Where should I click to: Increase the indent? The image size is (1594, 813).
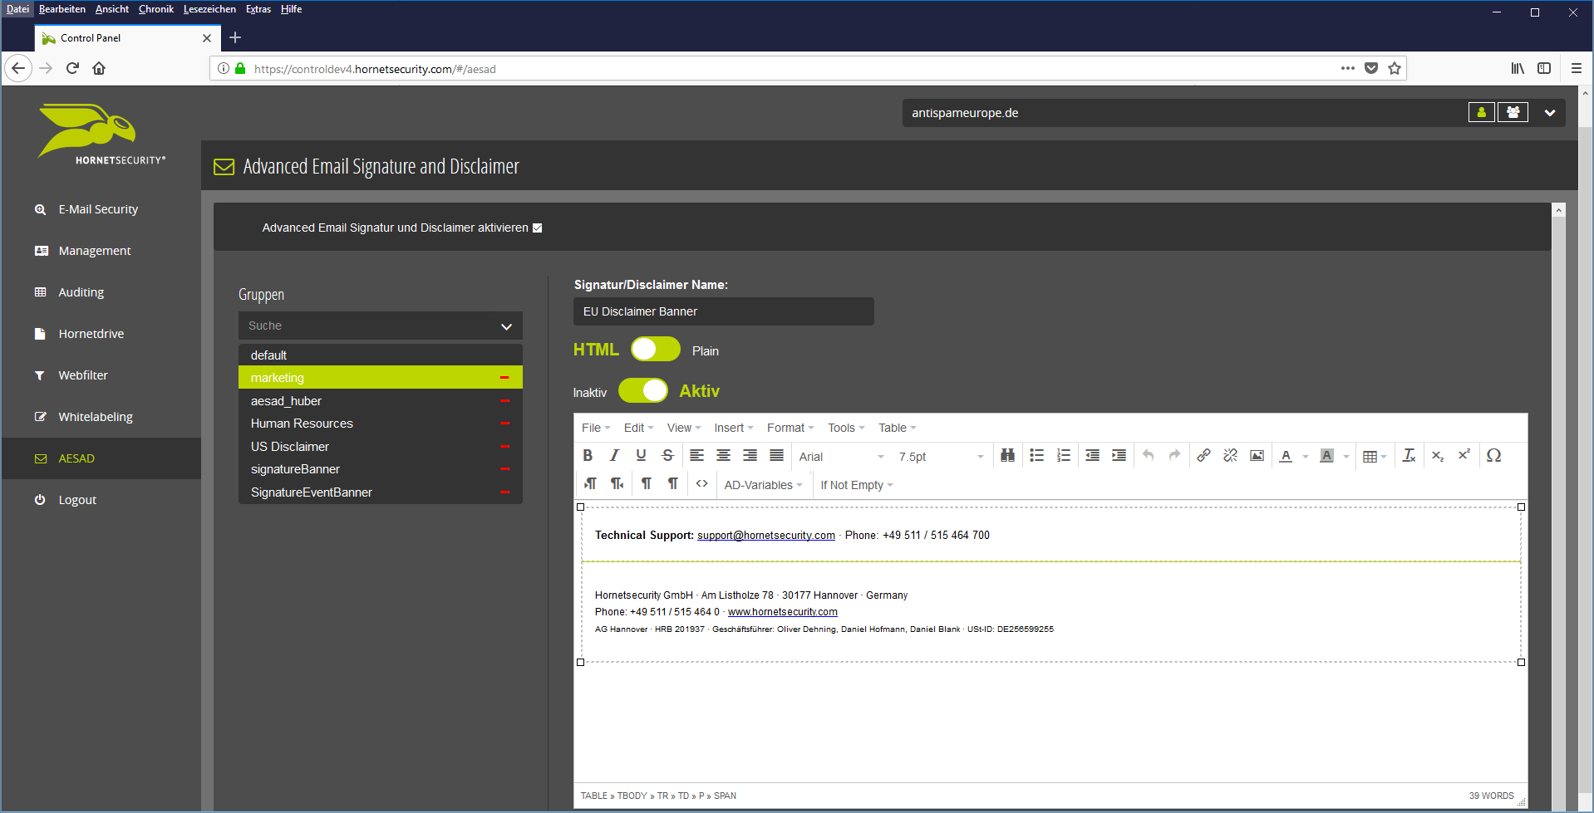1119,455
